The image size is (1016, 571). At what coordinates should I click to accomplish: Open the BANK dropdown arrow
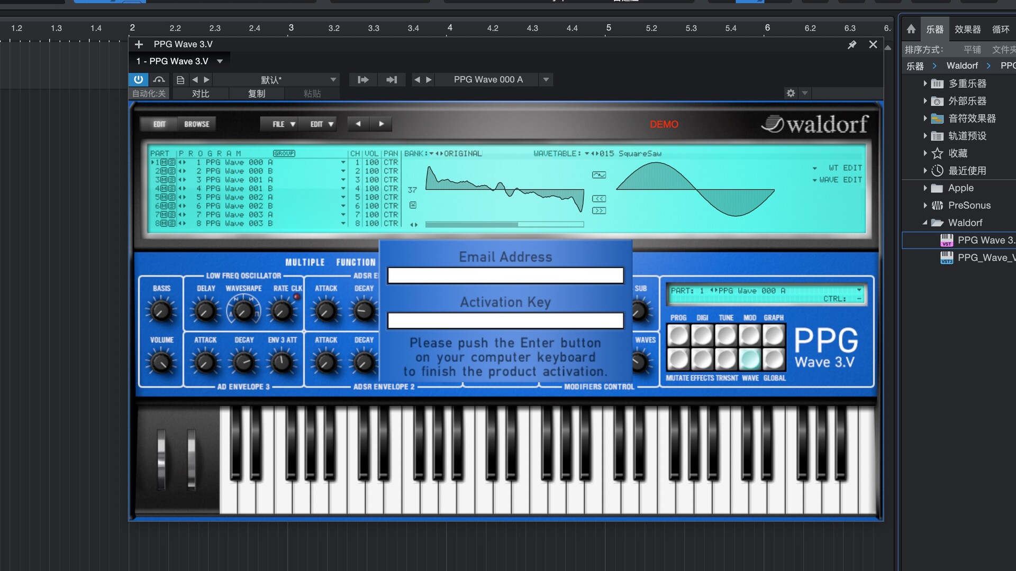click(x=431, y=154)
